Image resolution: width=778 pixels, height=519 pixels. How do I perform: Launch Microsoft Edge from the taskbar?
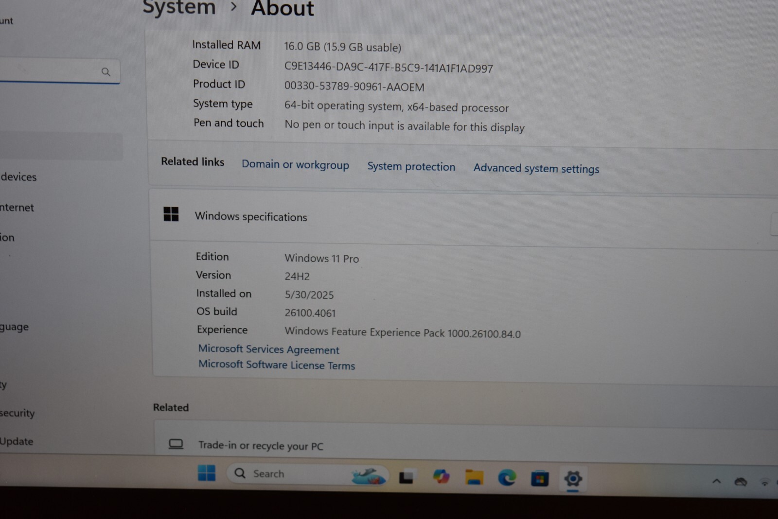coord(507,478)
